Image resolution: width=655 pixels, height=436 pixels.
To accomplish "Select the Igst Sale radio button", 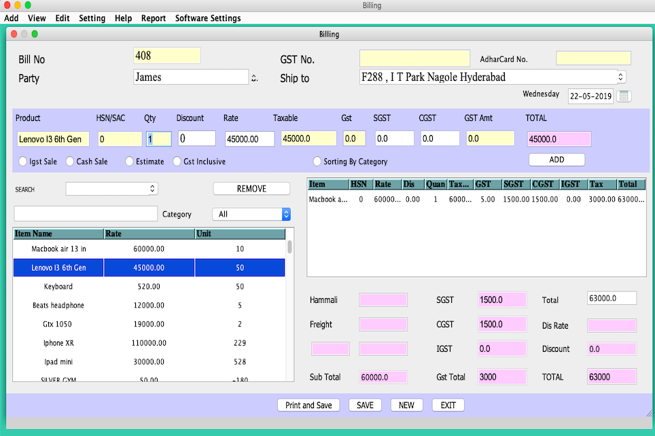I will tap(22, 162).
